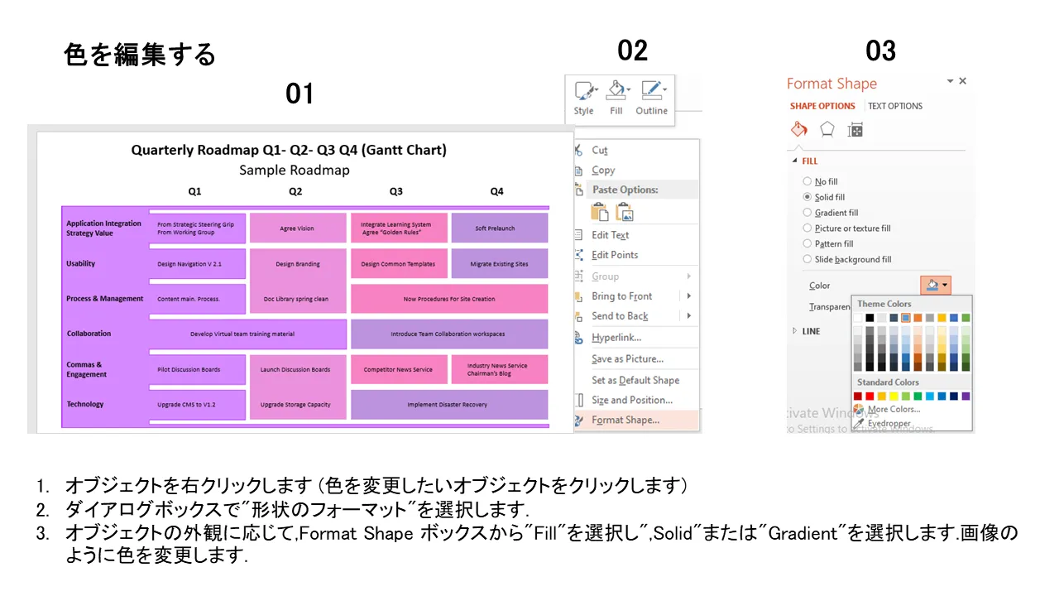Select the No fill radio button
Viewport: 1059px width, 596px height.
807,181
